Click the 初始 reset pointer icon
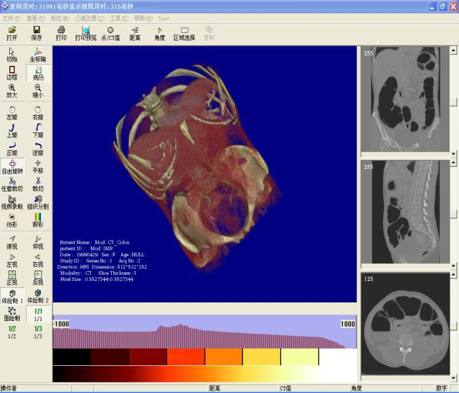 tap(12, 55)
